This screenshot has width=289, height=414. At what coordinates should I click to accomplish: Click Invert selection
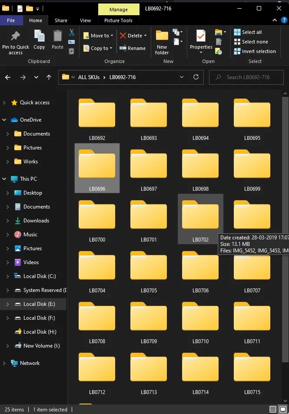[255, 51]
